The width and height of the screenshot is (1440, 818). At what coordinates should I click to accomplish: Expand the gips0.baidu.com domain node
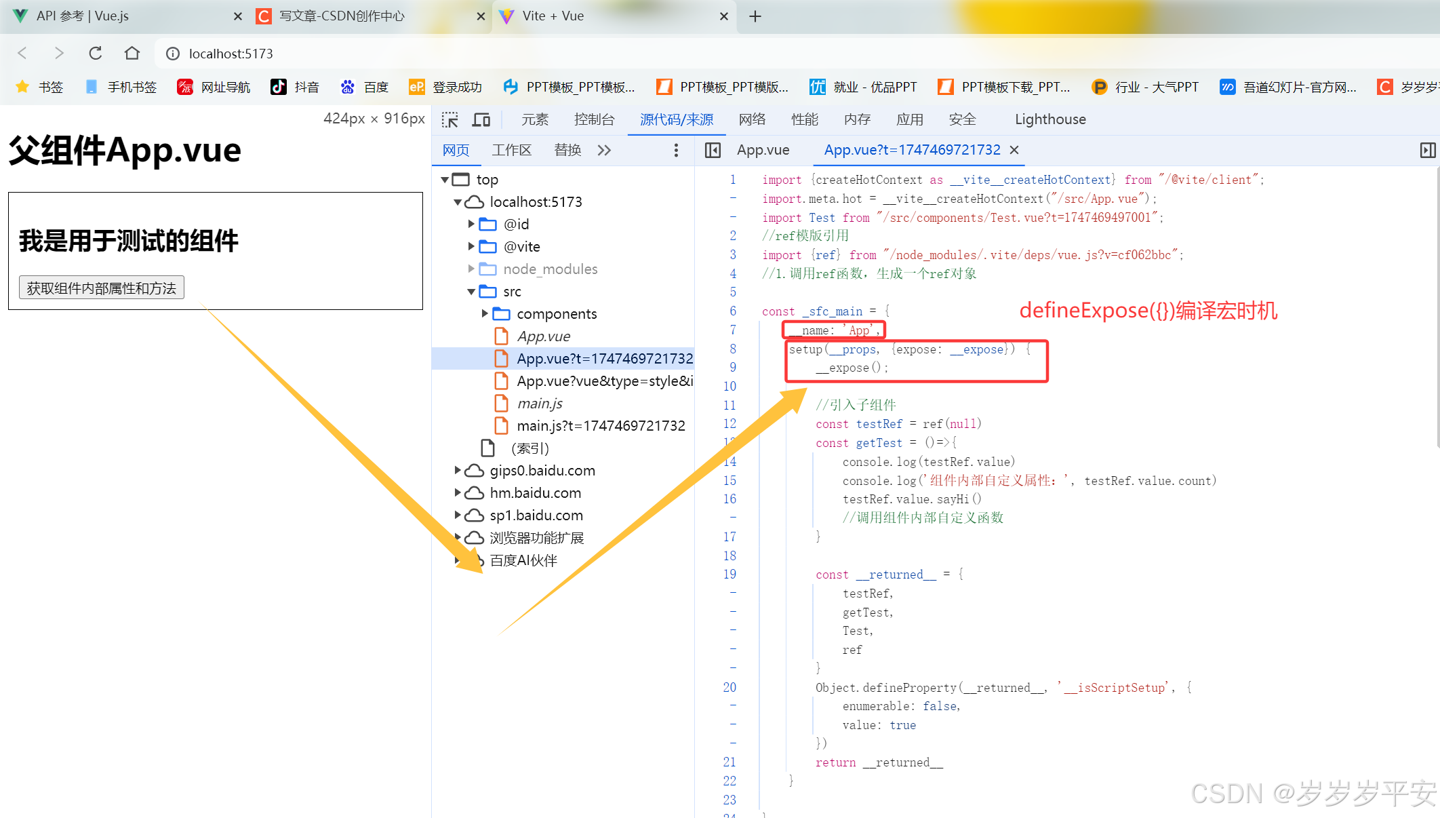(458, 470)
